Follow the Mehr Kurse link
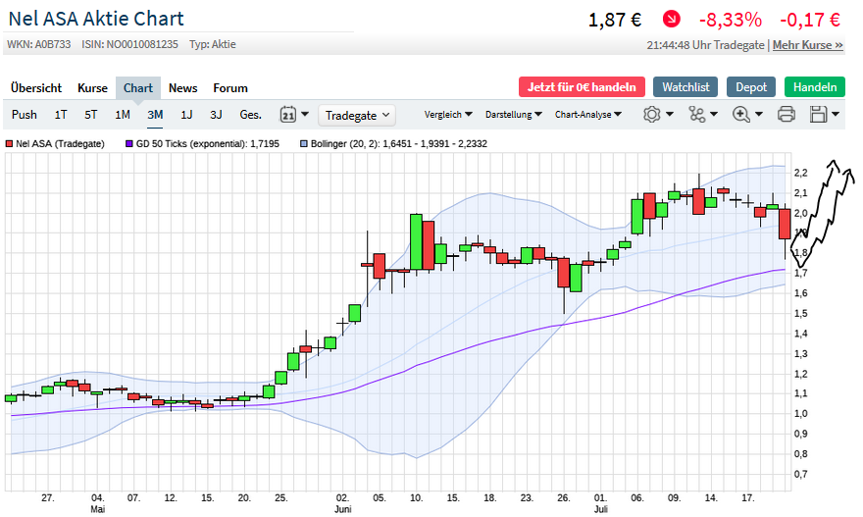 point(807,45)
